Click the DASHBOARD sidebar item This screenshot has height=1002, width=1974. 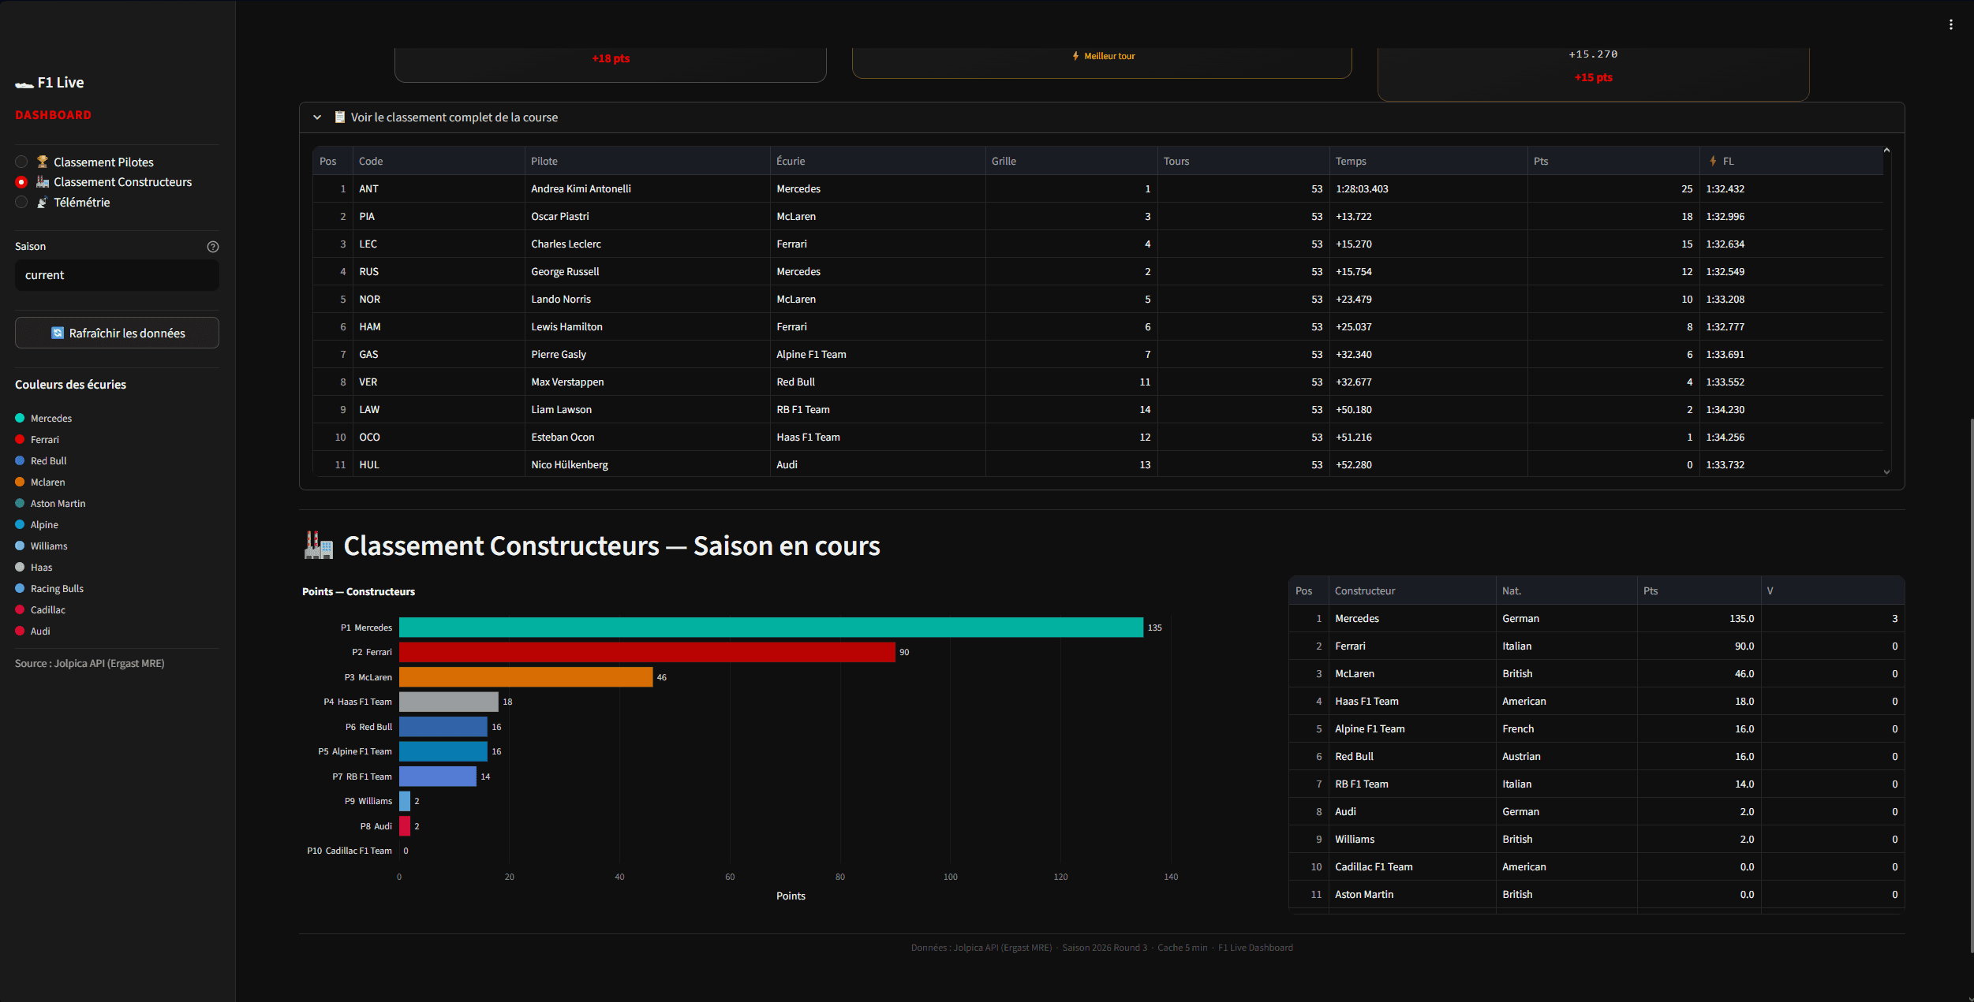click(53, 115)
